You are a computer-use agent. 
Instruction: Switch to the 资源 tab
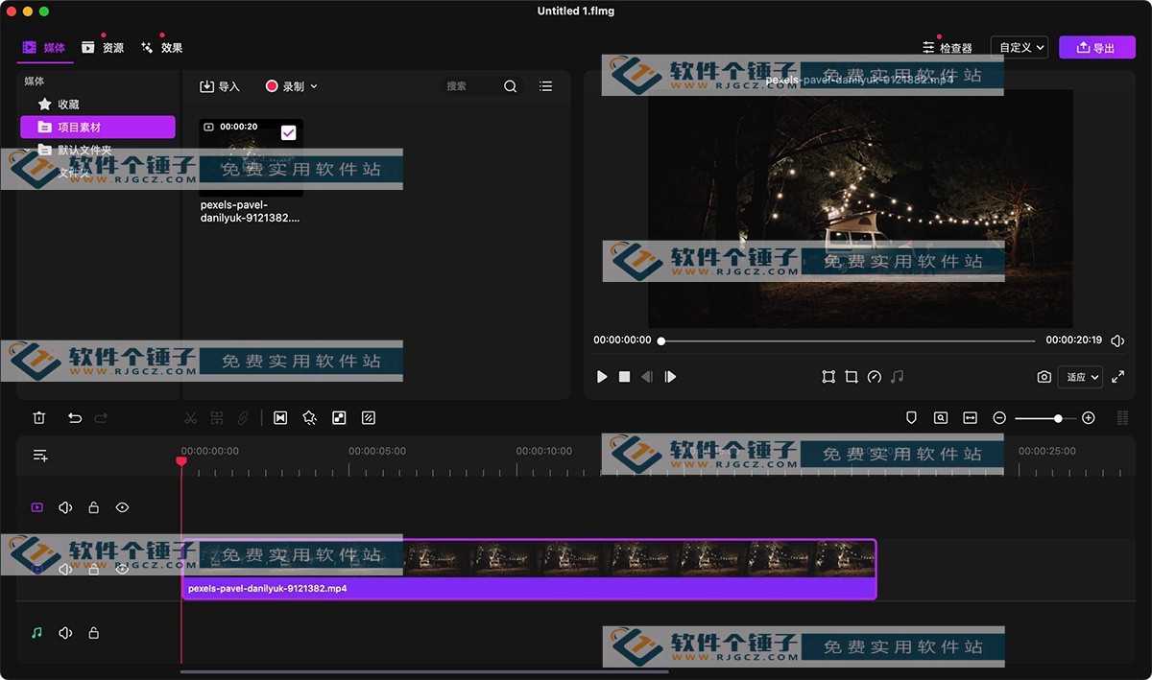[103, 47]
